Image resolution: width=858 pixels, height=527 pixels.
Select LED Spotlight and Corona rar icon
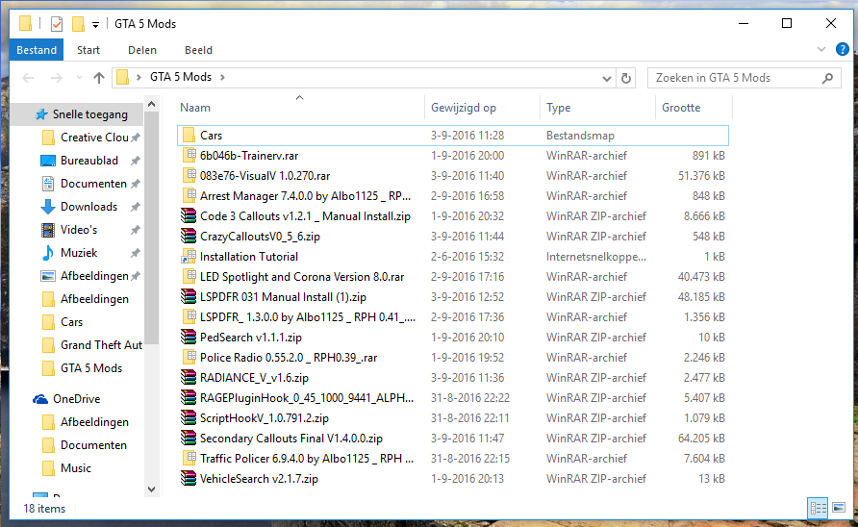(189, 277)
